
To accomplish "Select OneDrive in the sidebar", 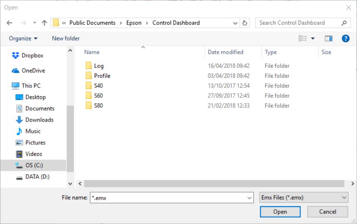I will pyautogui.click(x=33, y=70).
